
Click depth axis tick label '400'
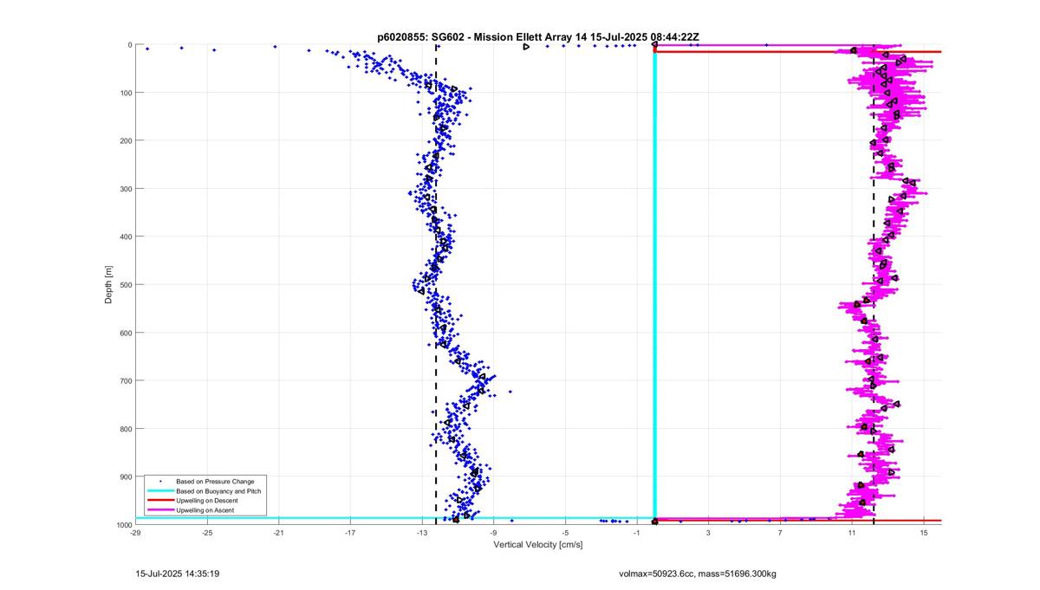[x=126, y=237]
